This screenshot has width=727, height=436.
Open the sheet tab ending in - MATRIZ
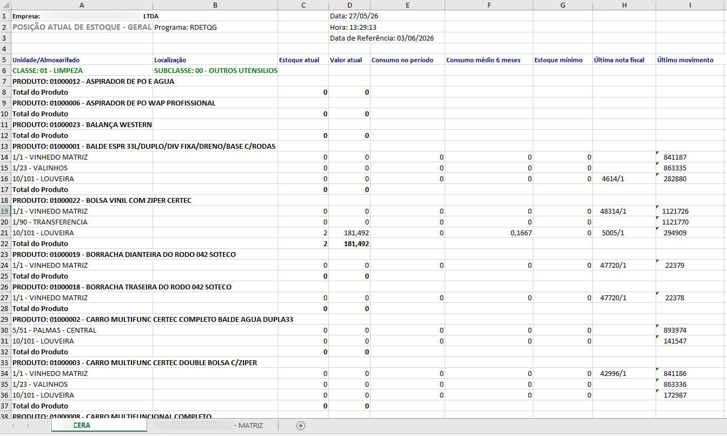pos(213,426)
